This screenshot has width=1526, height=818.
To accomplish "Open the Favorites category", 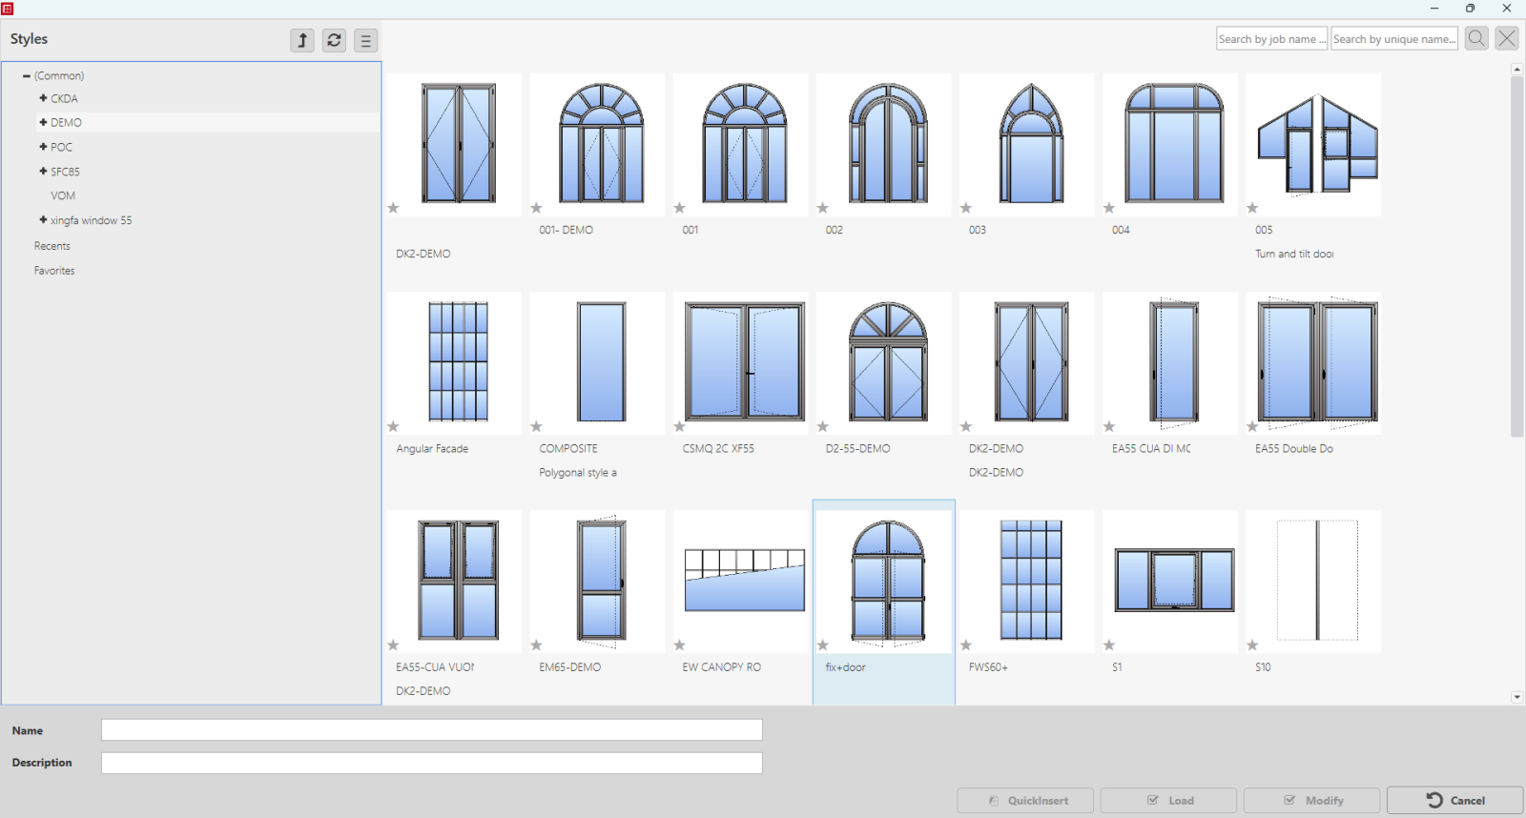I will point(54,271).
